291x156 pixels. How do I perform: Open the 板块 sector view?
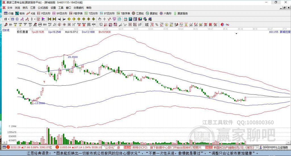click(x=20, y=13)
